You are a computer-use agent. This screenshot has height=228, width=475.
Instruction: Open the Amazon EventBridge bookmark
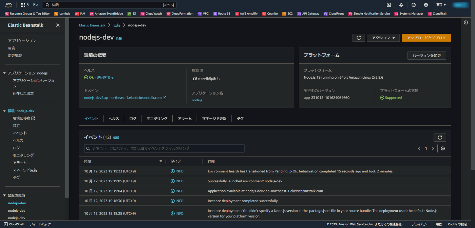point(106,14)
